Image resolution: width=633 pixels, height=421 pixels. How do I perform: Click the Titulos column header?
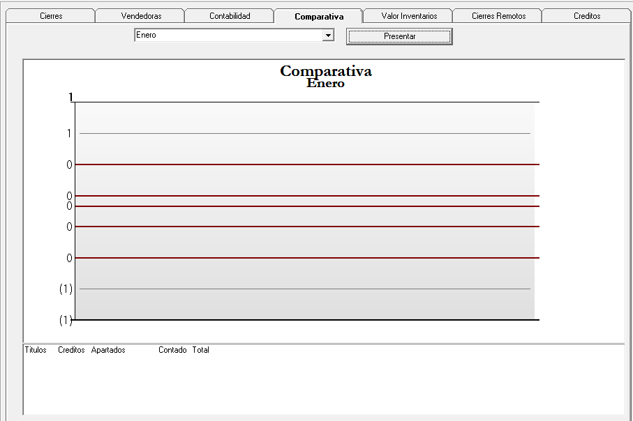[36, 350]
